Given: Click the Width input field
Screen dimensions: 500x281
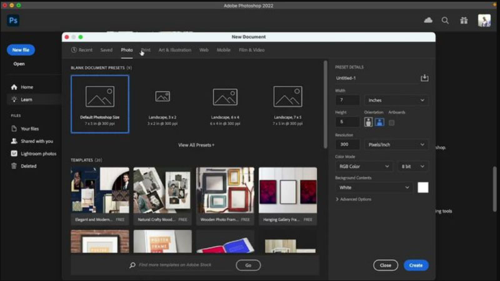Looking at the screenshot, I should tap(347, 101).
